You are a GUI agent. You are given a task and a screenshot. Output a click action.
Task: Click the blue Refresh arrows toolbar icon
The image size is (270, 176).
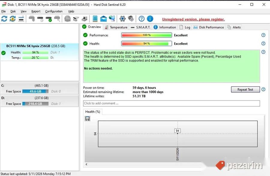4,19
